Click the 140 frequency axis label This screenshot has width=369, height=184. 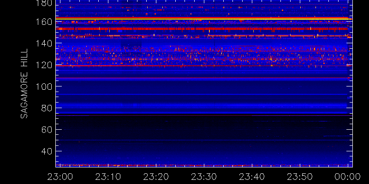44,43
